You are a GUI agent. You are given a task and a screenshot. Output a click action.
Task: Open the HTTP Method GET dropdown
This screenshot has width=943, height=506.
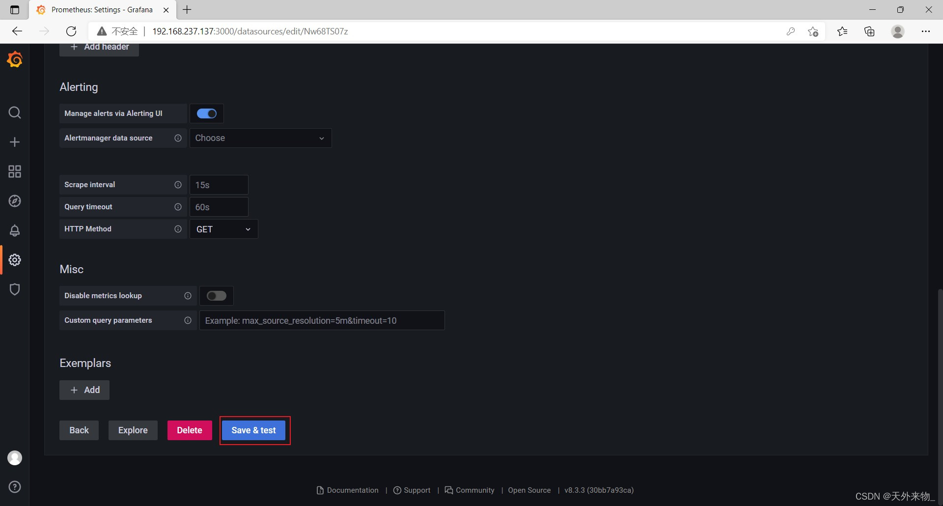pos(224,229)
